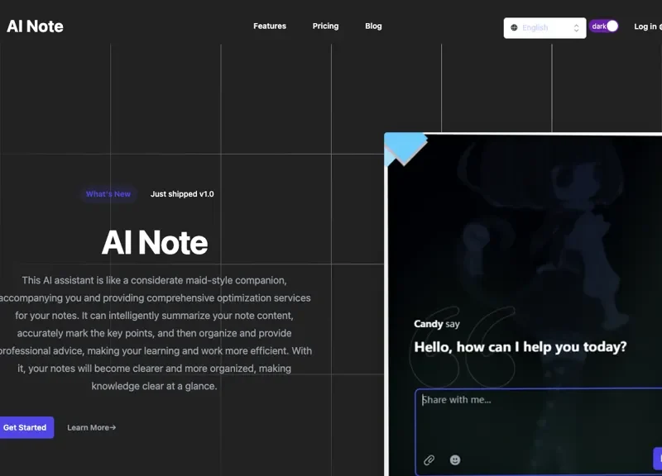Attach a file using the paperclip icon
Image resolution: width=662 pixels, height=476 pixels.
click(x=429, y=460)
